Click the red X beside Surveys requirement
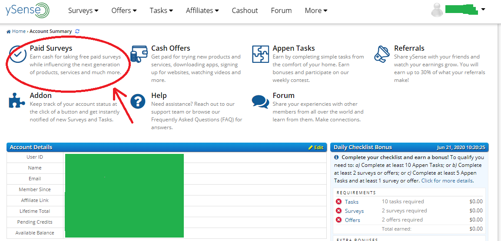The image size is (501, 241). (x=338, y=211)
